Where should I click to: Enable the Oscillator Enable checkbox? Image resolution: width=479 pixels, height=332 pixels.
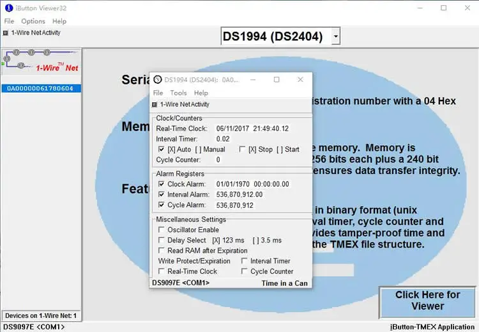[x=162, y=230]
